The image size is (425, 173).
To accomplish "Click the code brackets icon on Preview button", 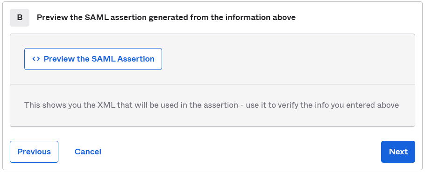I will (x=36, y=59).
